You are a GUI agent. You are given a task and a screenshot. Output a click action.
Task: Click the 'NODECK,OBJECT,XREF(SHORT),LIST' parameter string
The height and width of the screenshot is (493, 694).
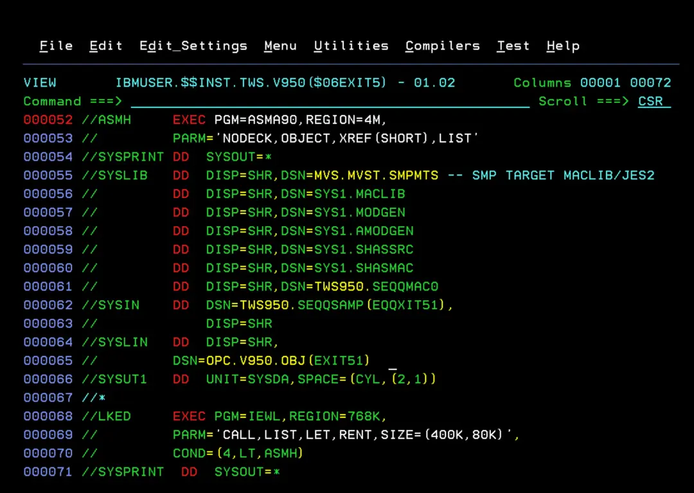click(346, 139)
